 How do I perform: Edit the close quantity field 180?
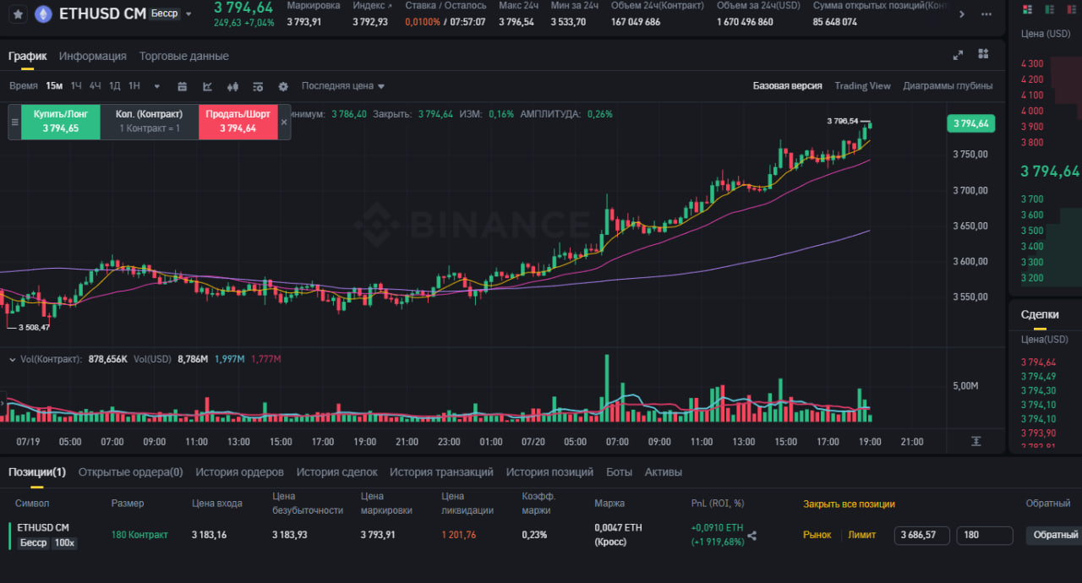985,535
